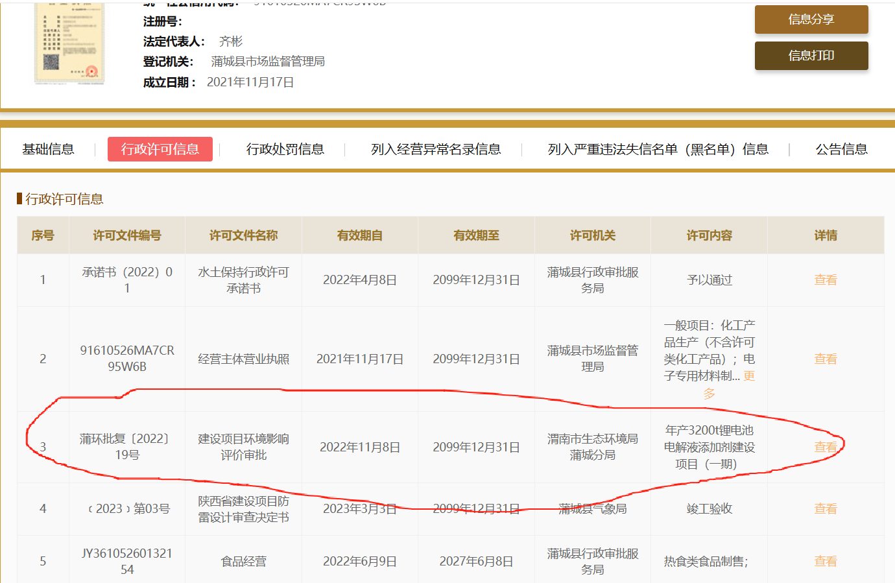View details 查看 for 经营主体营业执照 row
The width and height of the screenshot is (895, 583).
point(826,359)
